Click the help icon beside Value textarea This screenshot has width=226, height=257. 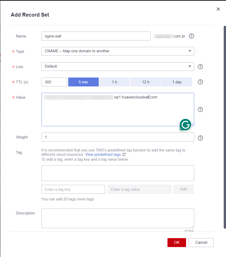(200, 109)
